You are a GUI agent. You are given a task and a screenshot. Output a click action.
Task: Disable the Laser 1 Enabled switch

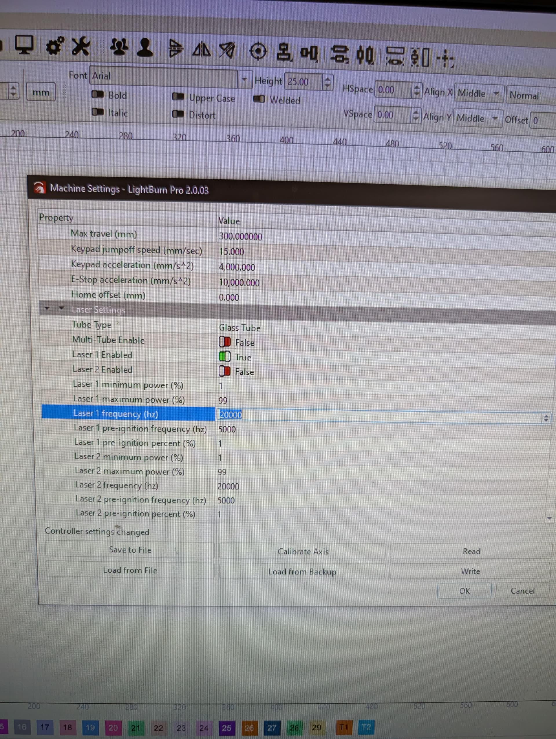(x=225, y=356)
